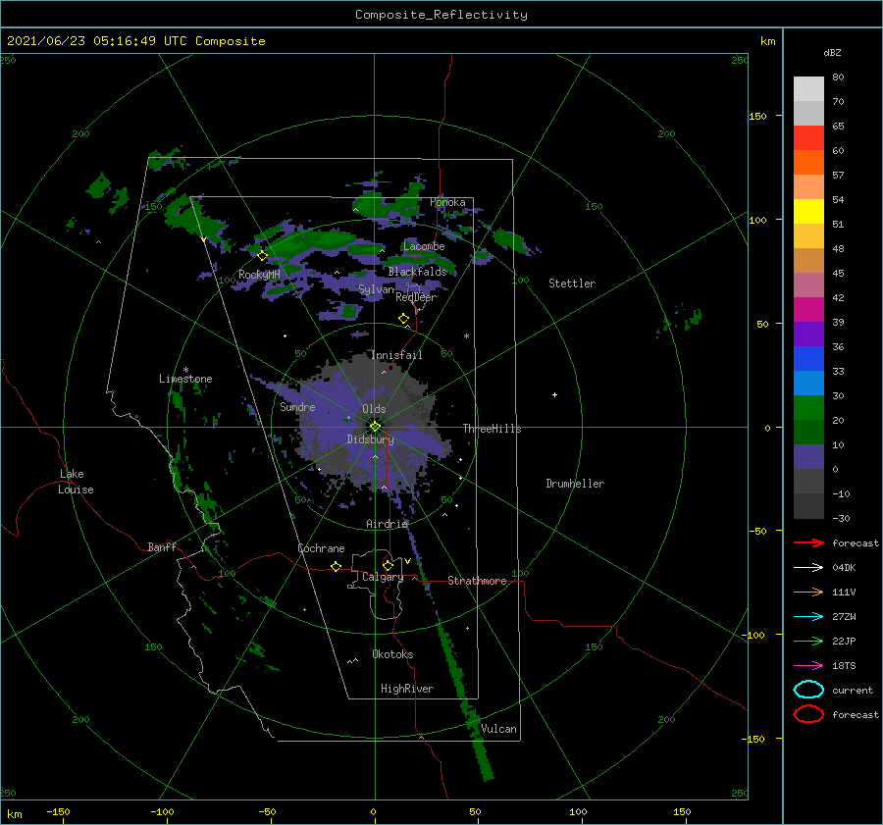Click the Sundre town label

pos(297,406)
